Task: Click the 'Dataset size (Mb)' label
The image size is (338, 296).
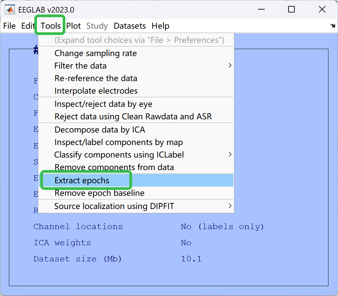Action: click(78, 259)
